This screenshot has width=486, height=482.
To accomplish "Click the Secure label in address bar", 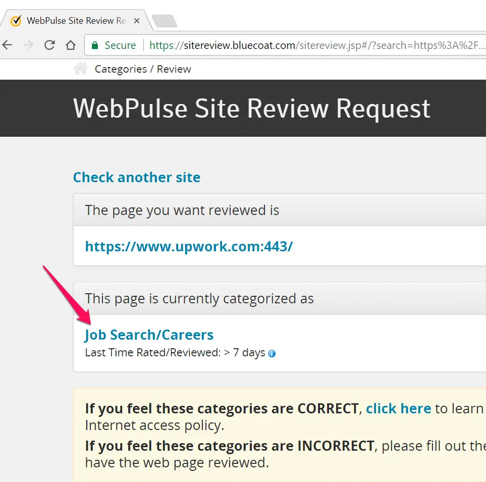I will click(x=120, y=45).
